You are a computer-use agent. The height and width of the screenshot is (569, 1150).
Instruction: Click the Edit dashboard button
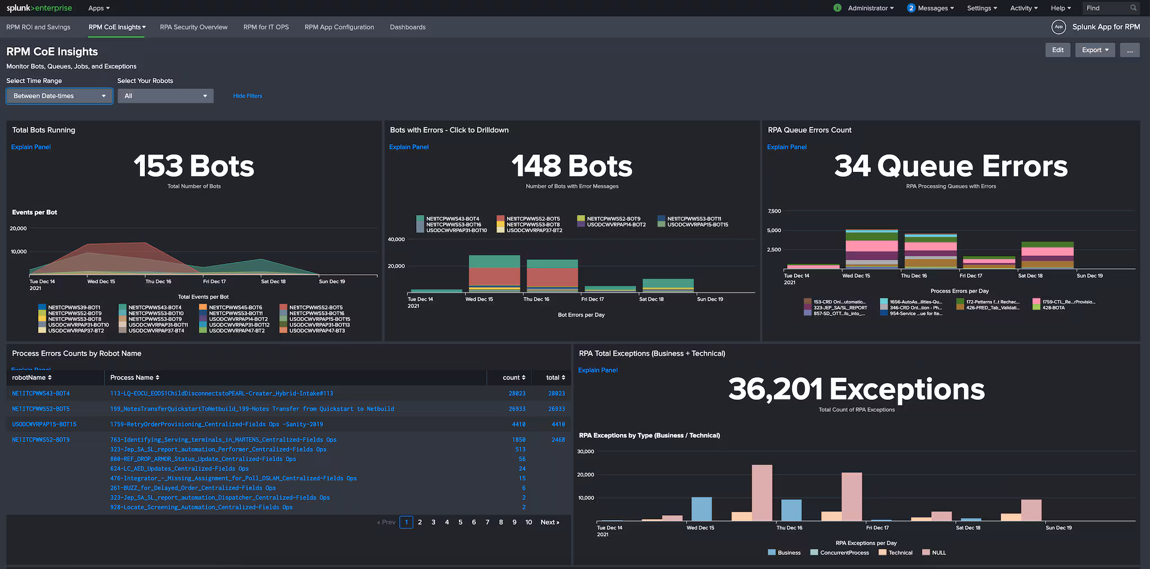click(x=1057, y=50)
